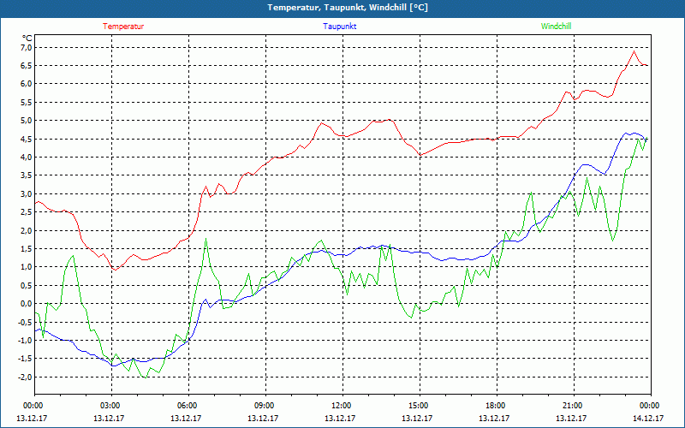Select the 13.12.17 date under 18:00
The width and height of the screenshot is (685, 428).
click(495, 419)
